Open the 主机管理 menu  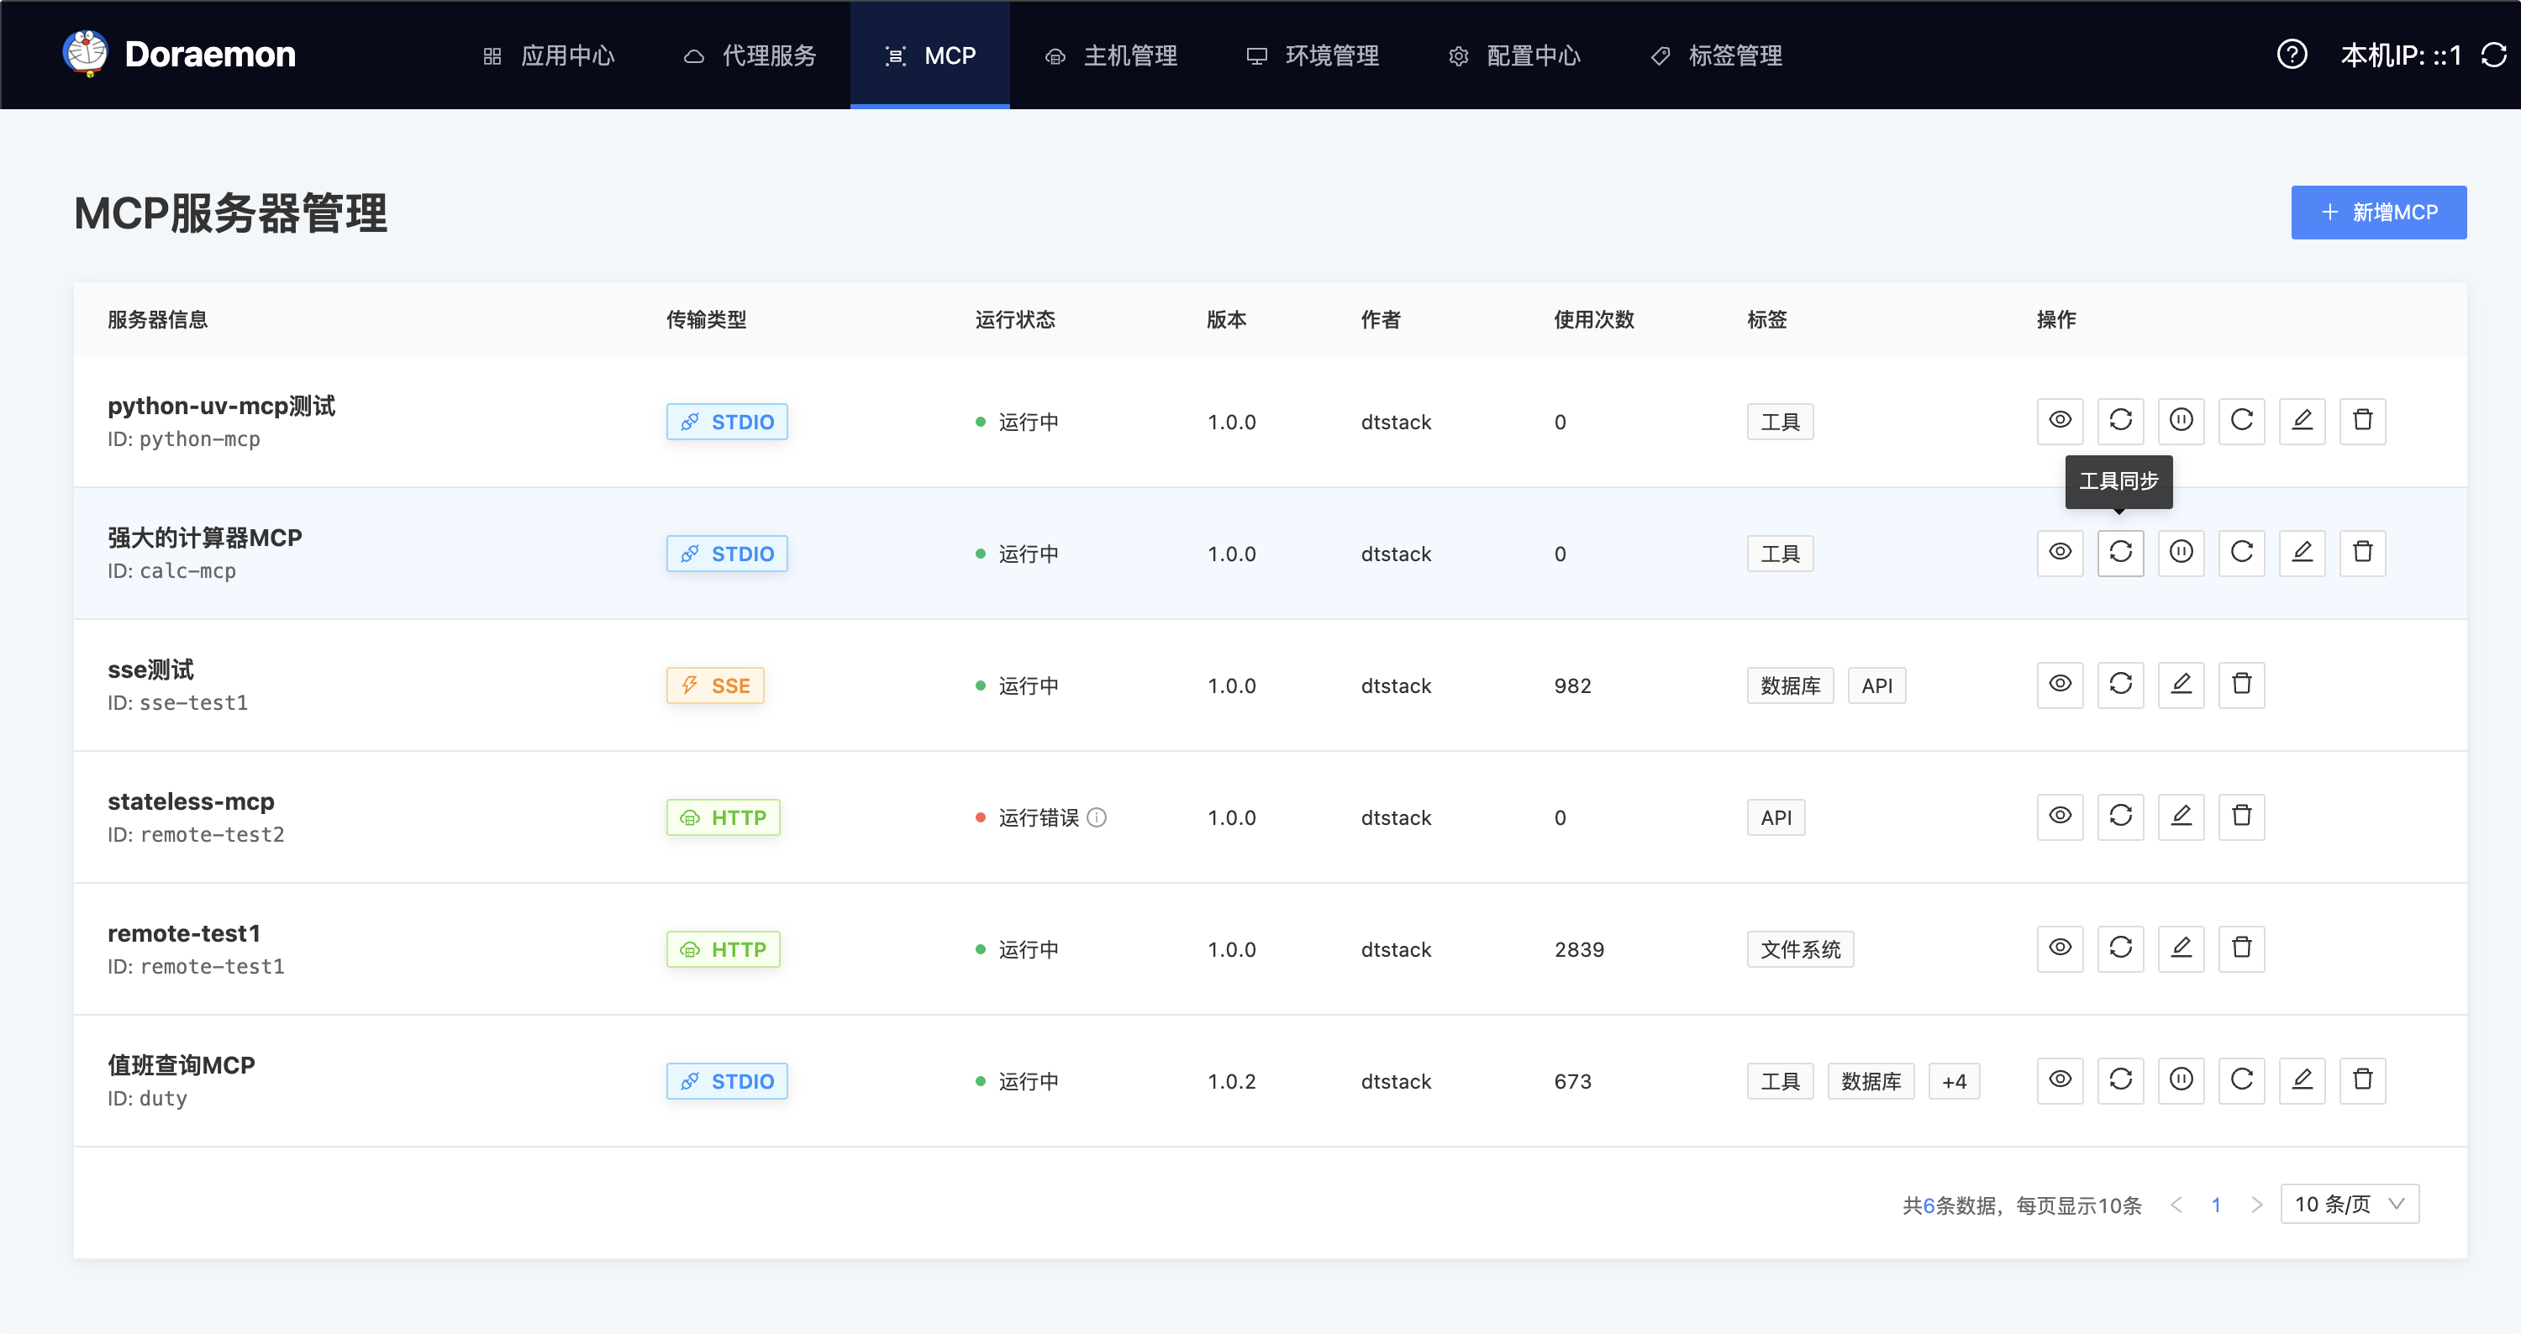point(1111,55)
